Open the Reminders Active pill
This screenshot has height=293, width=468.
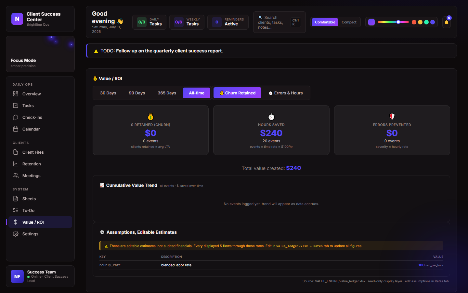[228, 22]
